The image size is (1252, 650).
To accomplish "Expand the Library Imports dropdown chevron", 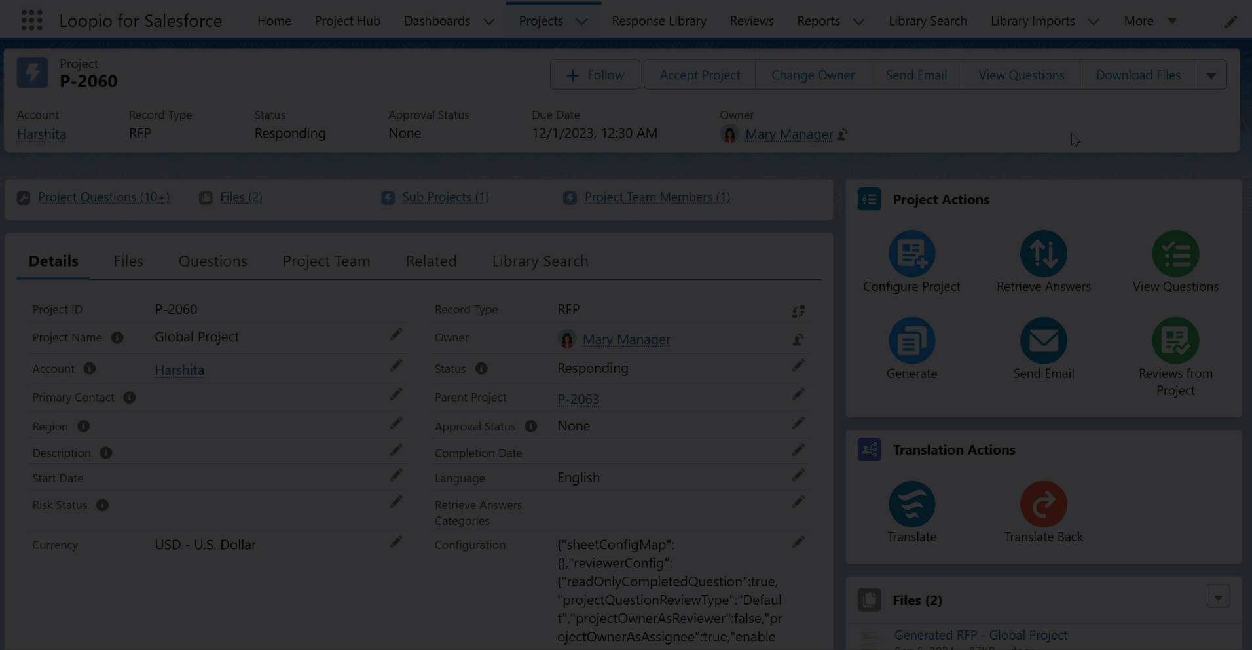I will [x=1094, y=21].
